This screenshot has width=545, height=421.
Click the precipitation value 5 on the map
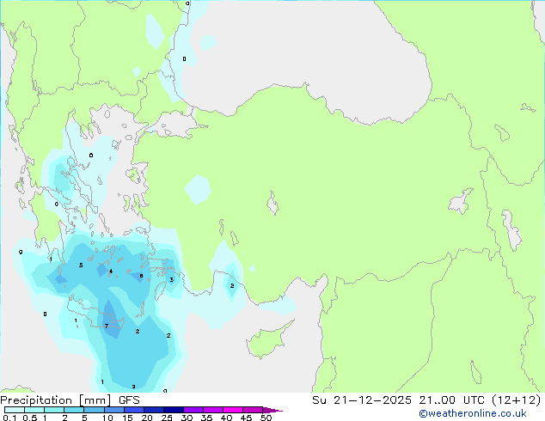click(81, 265)
